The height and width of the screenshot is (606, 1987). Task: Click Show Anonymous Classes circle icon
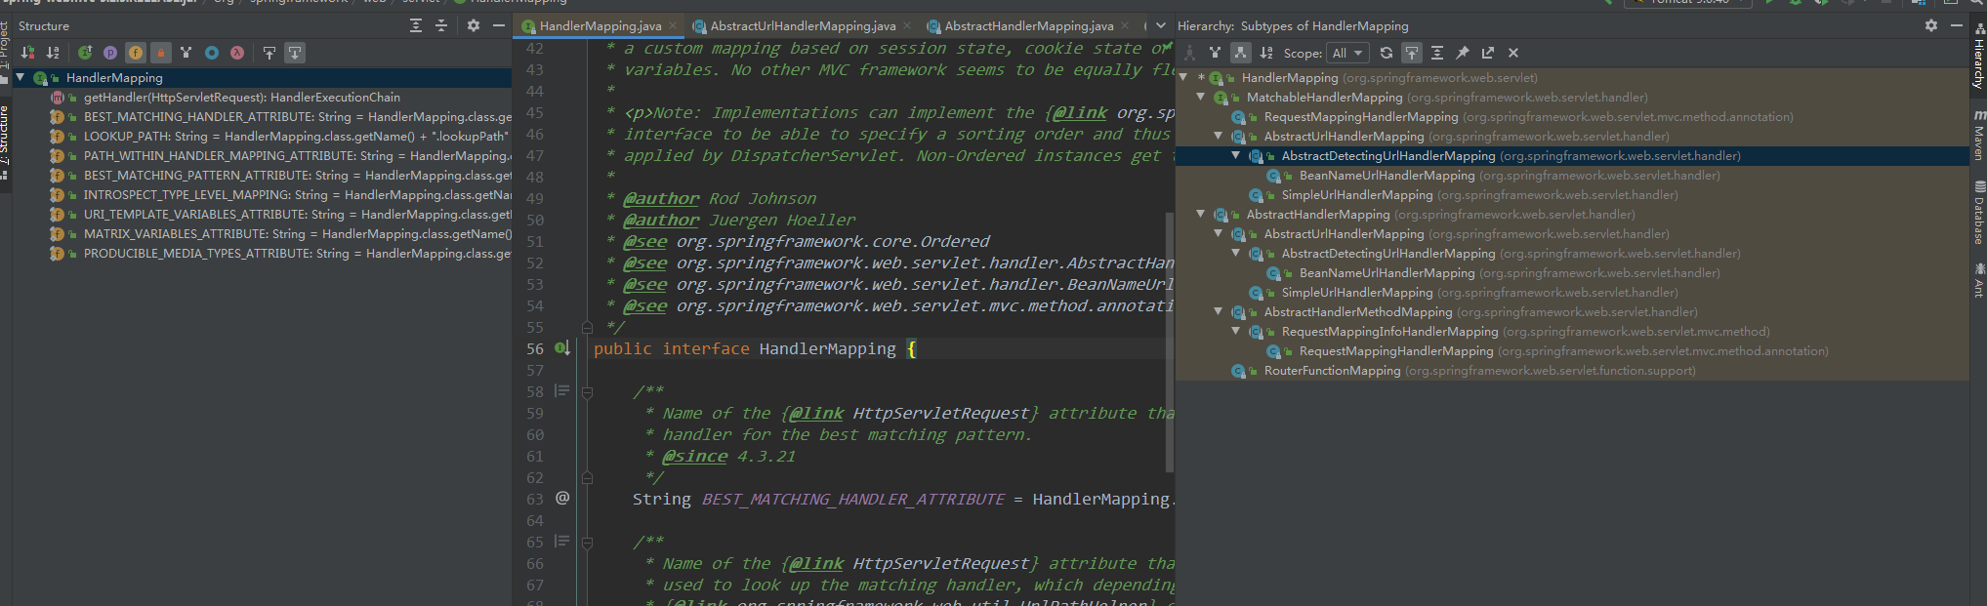pyautogui.click(x=212, y=53)
